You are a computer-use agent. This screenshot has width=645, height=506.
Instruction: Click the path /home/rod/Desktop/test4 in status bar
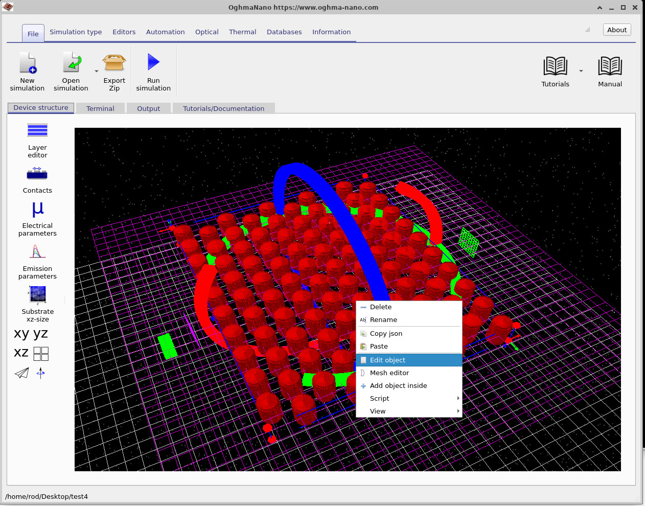click(47, 496)
